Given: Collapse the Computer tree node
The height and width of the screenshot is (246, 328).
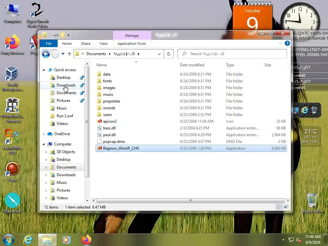Looking at the screenshot, I should [44, 144].
